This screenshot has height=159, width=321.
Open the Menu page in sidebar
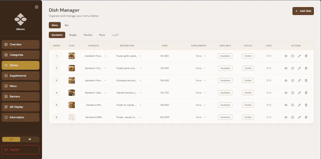pos(20,86)
